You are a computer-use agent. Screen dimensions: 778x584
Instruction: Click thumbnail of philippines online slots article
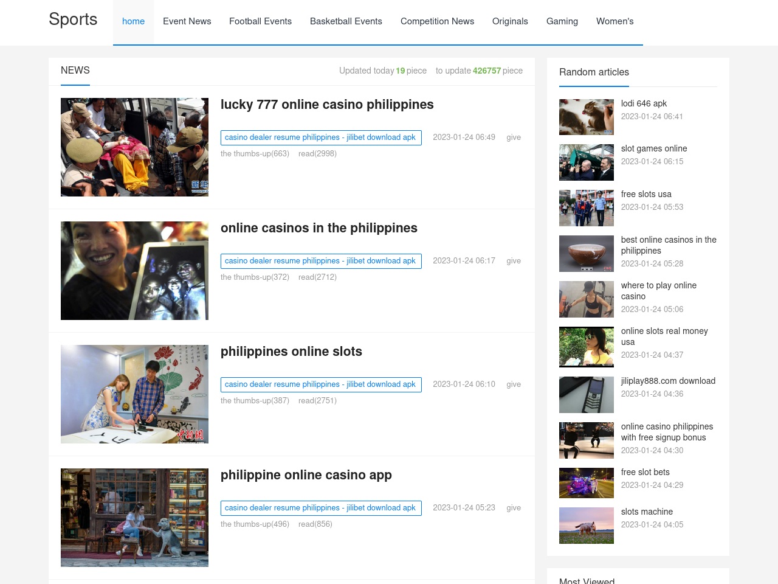(x=134, y=394)
